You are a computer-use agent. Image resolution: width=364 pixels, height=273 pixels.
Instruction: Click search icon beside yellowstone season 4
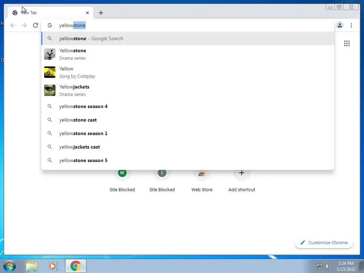click(50, 106)
